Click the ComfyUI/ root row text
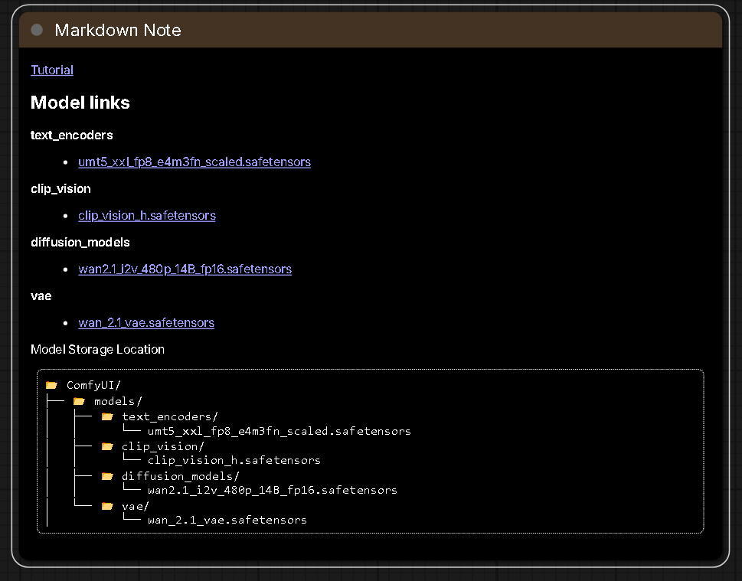This screenshot has width=742, height=581. point(93,385)
